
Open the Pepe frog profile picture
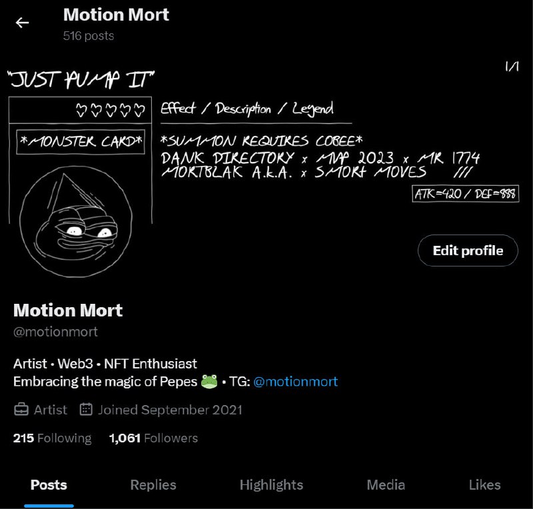[x=76, y=222]
